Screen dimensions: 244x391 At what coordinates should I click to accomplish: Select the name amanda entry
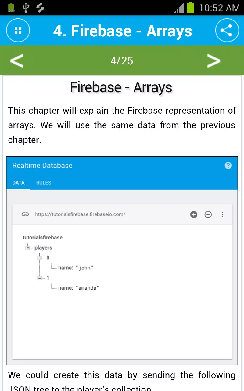point(79,288)
